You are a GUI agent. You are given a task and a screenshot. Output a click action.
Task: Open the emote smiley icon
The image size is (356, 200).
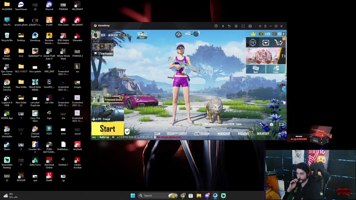[x=271, y=124]
